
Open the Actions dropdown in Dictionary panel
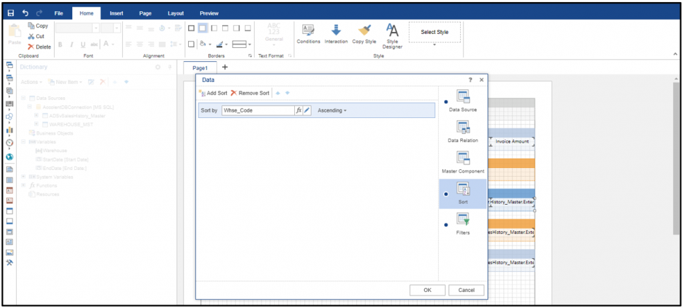click(31, 82)
